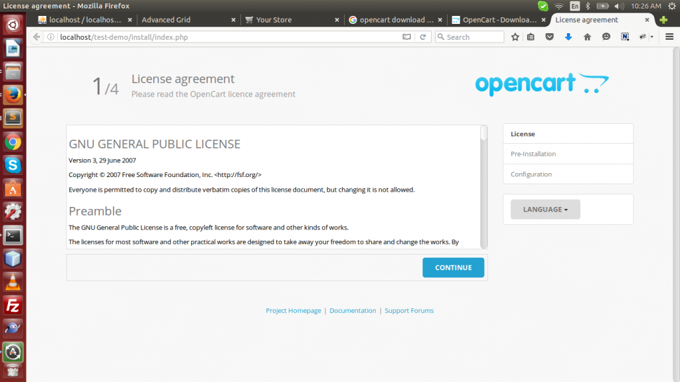This screenshot has width=680, height=382.
Task: Toggle reader view icon in address bar
Action: pyautogui.click(x=406, y=37)
